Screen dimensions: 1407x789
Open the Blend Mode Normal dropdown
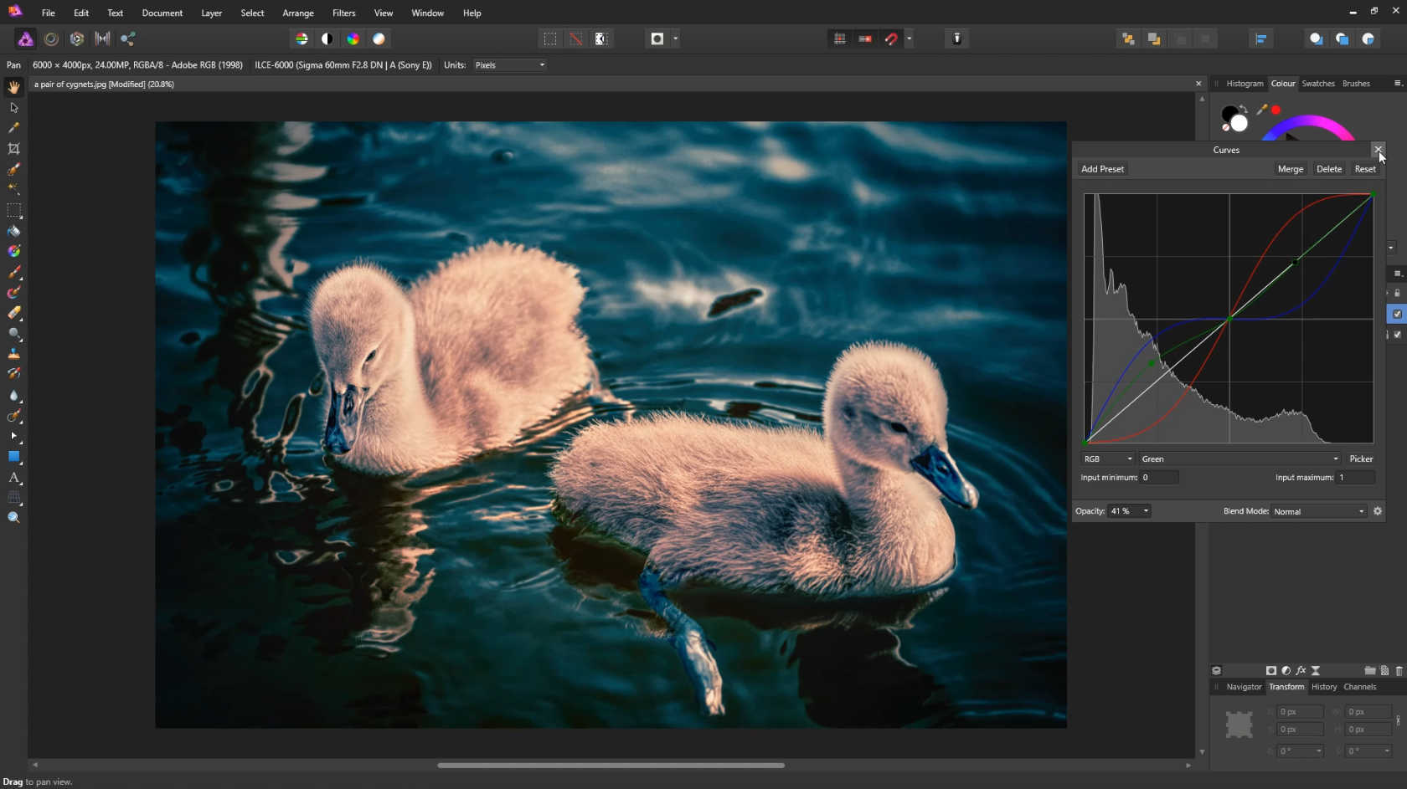(x=1319, y=511)
